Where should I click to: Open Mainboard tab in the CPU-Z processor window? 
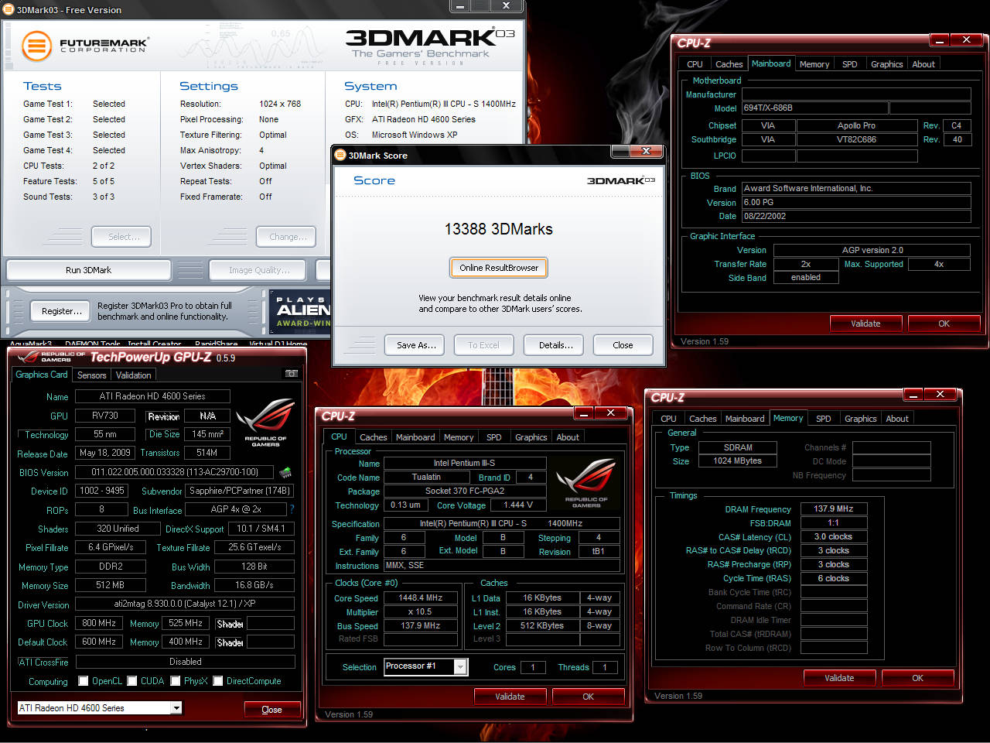click(415, 437)
